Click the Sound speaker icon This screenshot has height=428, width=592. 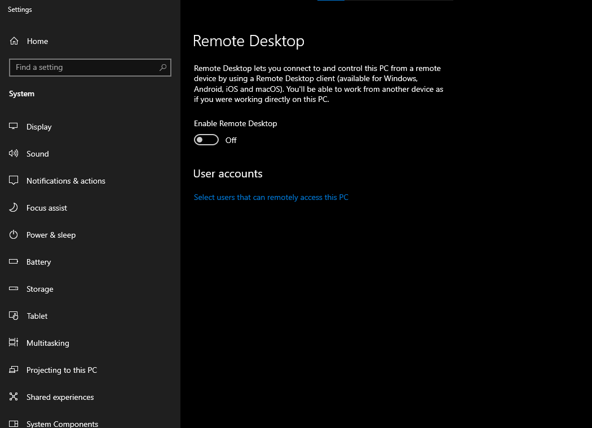13,153
